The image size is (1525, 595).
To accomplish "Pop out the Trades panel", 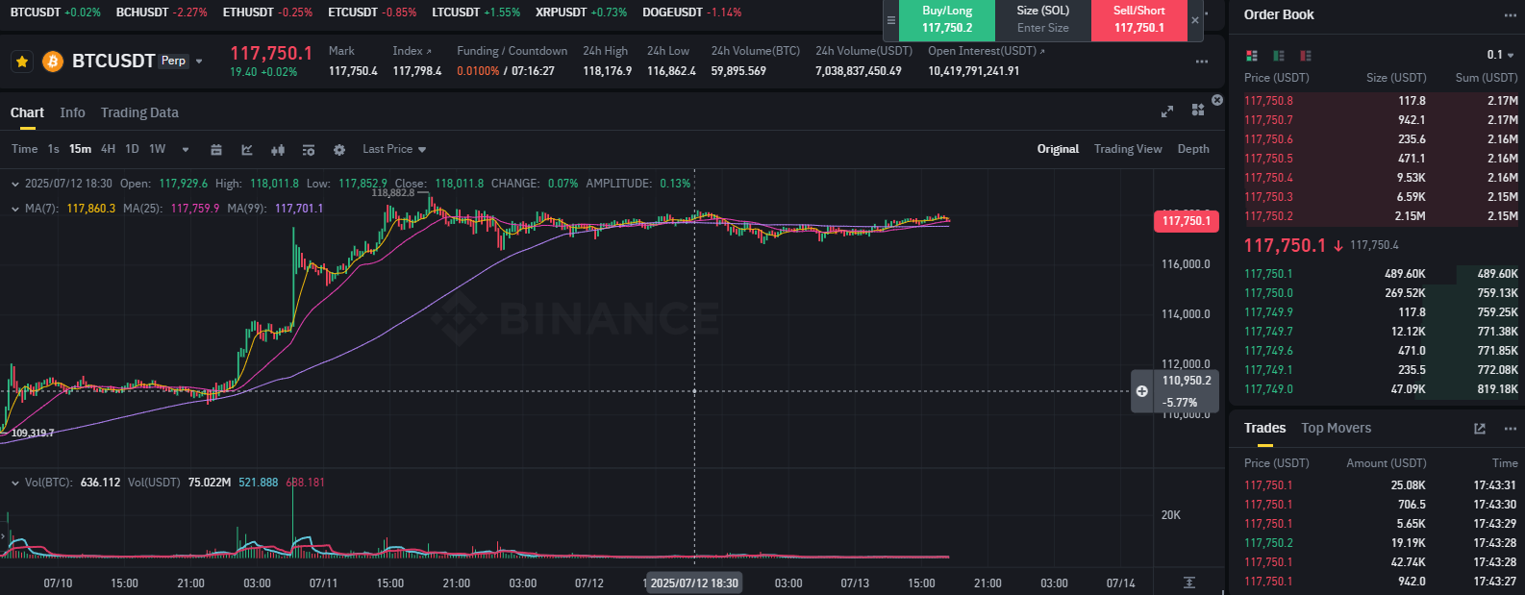I will (1480, 429).
